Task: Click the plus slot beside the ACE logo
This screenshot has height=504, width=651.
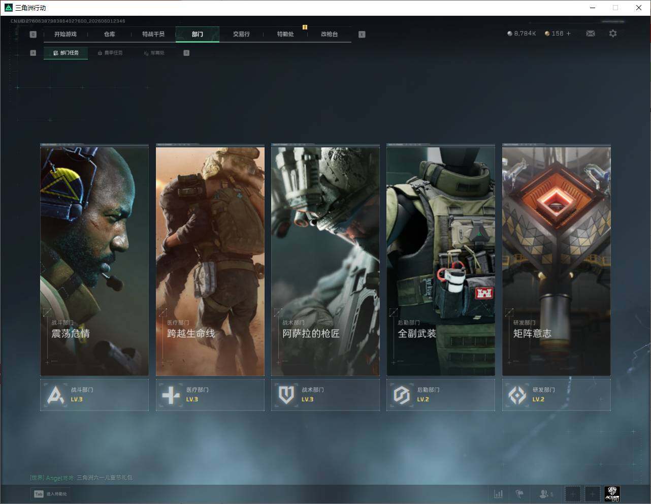Action: pyautogui.click(x=592, y=494)
